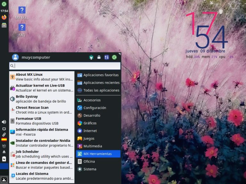The height and width of the screenshot is (184, 246).
Task: Click the Spanish flag keyboard layout icon
Action: [4, 139]
